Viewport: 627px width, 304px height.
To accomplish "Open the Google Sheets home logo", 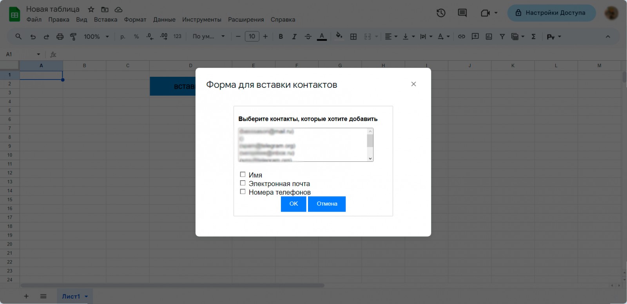I will tap(14, 14).
